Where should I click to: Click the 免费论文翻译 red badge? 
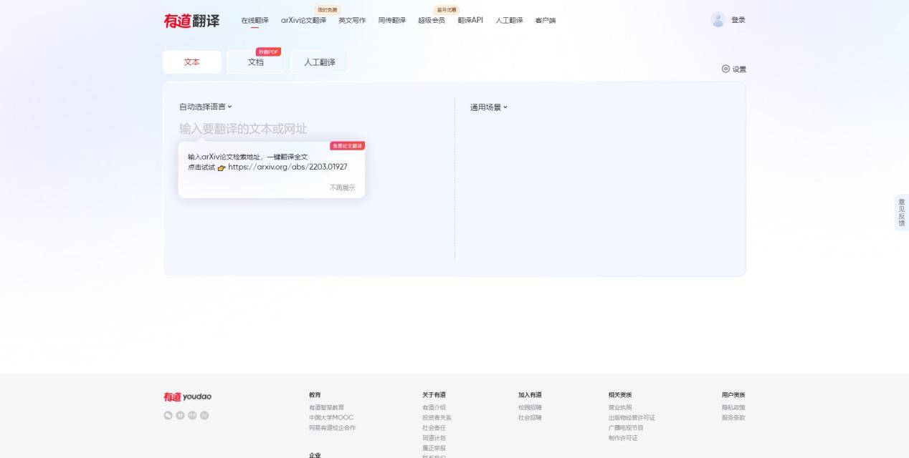click(x=348, y=146)
